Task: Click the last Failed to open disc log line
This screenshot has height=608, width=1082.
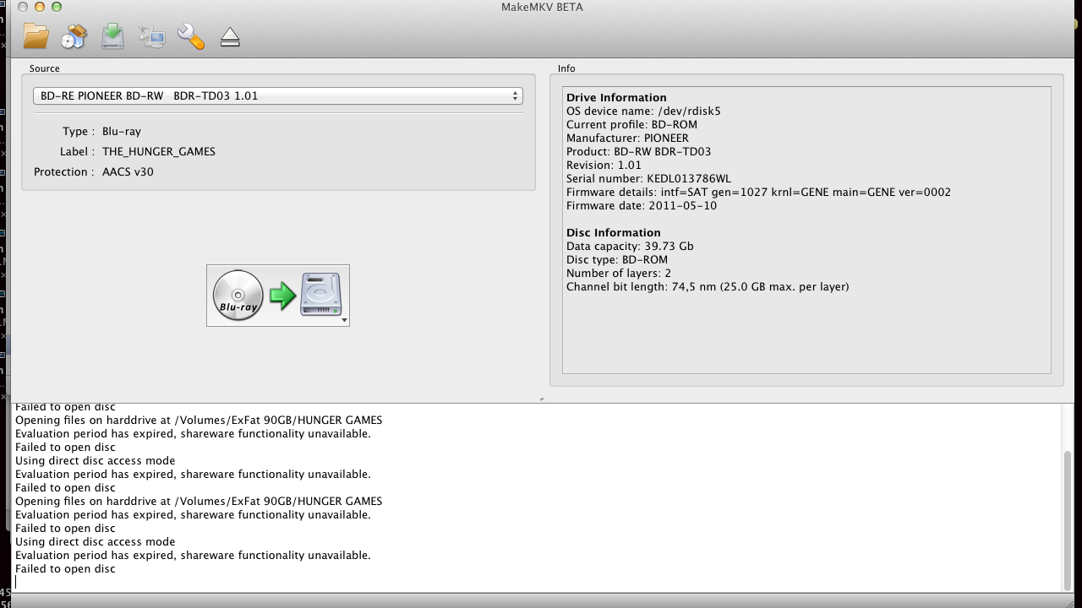Action: [x=65, y=569]
